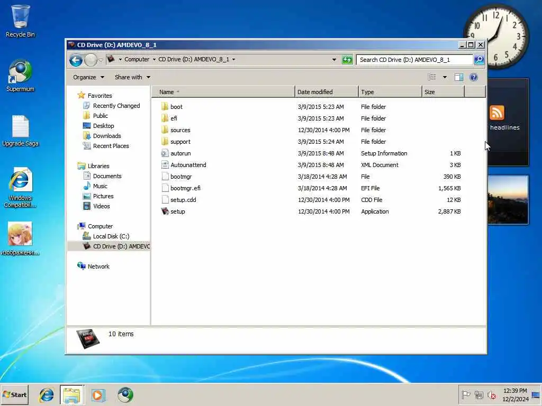Select the autorun setup information file
Screen dimensions: 542x406
point(176,153)
